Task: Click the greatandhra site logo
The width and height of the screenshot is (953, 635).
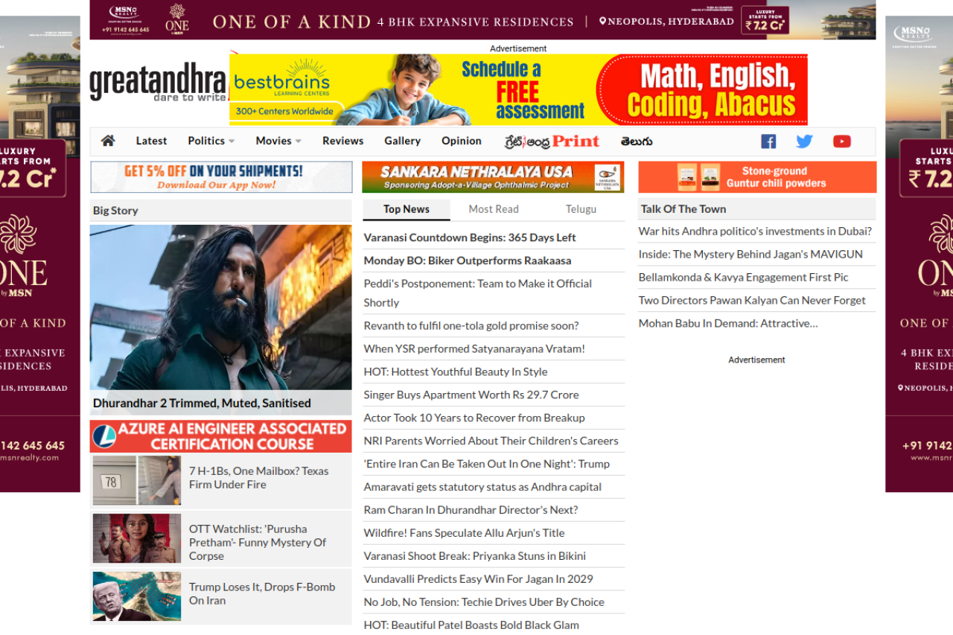Action: click(158, 83)
